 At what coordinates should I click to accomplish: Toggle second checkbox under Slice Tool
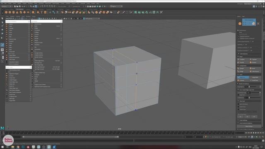(238, 107)
